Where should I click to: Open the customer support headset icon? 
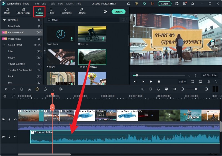point(144,4)
